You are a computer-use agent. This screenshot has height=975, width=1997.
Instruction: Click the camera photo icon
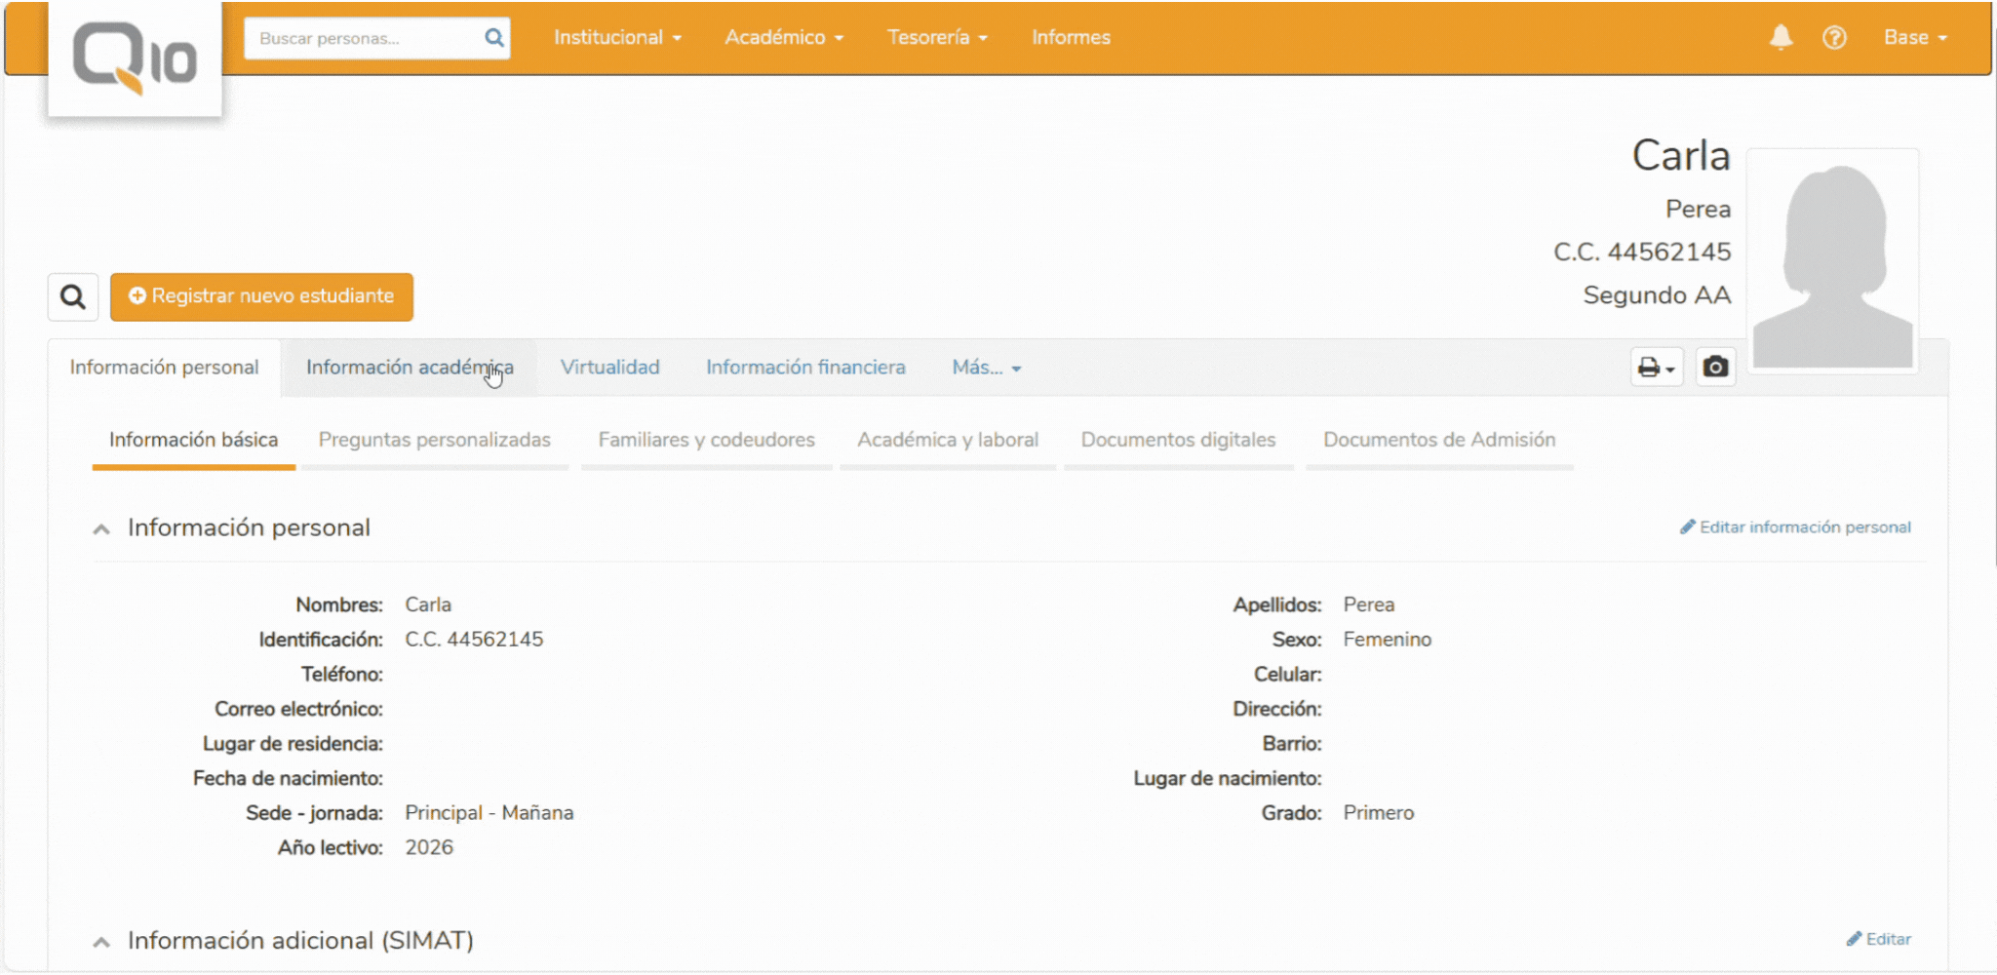tap(1715, 368)
